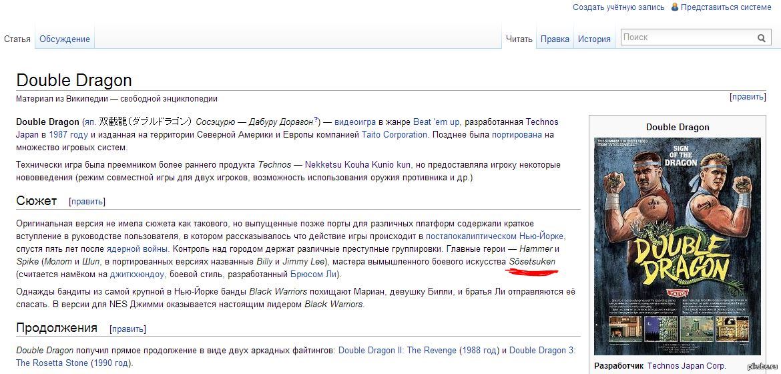The width and height of the screenshot is (781, 374).
Task: Click the search magnifier icon
Action: 762,38
